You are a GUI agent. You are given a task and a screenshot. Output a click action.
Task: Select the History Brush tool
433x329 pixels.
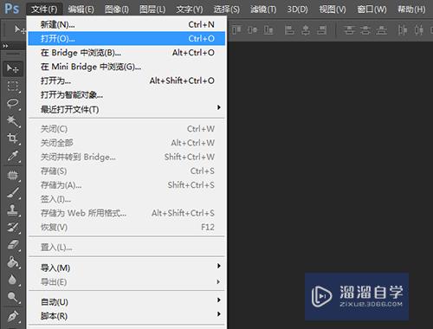(x=13, y=228)
